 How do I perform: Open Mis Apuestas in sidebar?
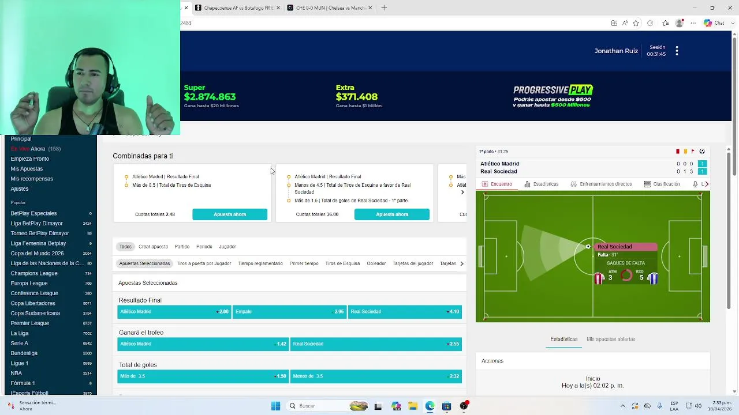click(27, 169)
